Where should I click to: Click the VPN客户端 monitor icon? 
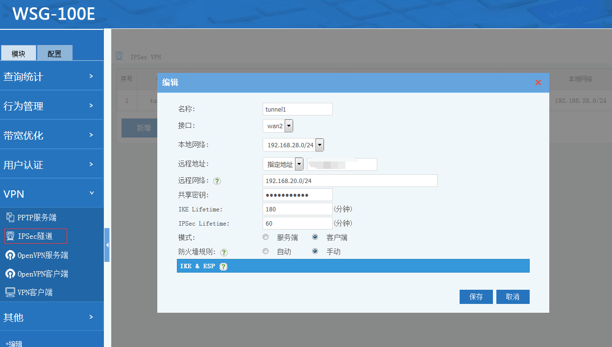tap(10, 292)
